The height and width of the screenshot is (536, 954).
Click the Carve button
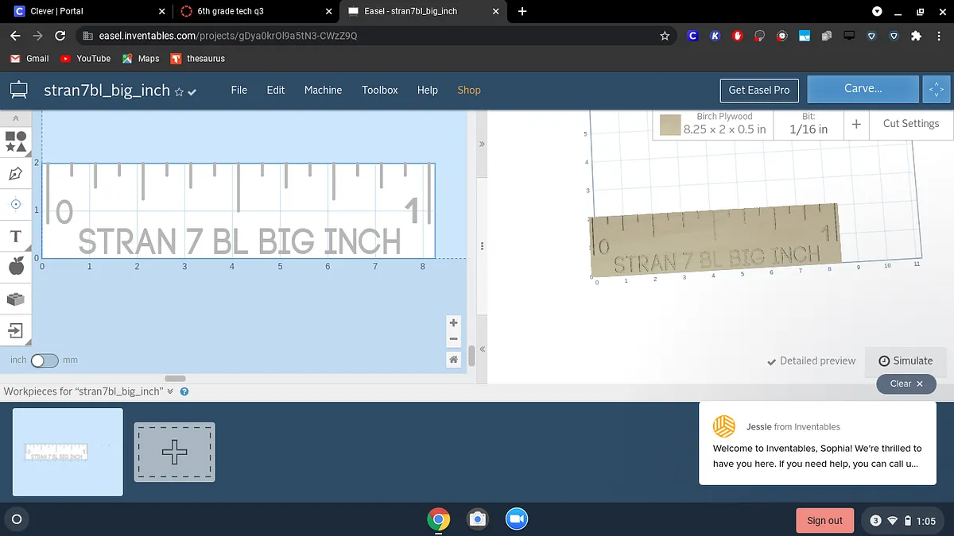click(863, 89)
